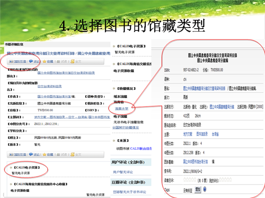Screen dimensions: 265x198
Task: Click the 附注 text 民国69年6月出版
Action: (x=46, y=138)
